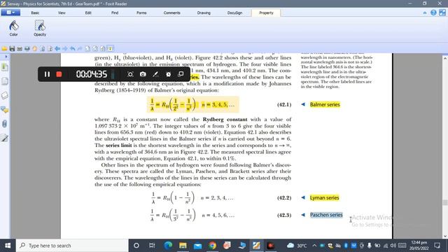Click the Undo arrow icon
Screen dimensions: 448x252
[x=73, y=48]
